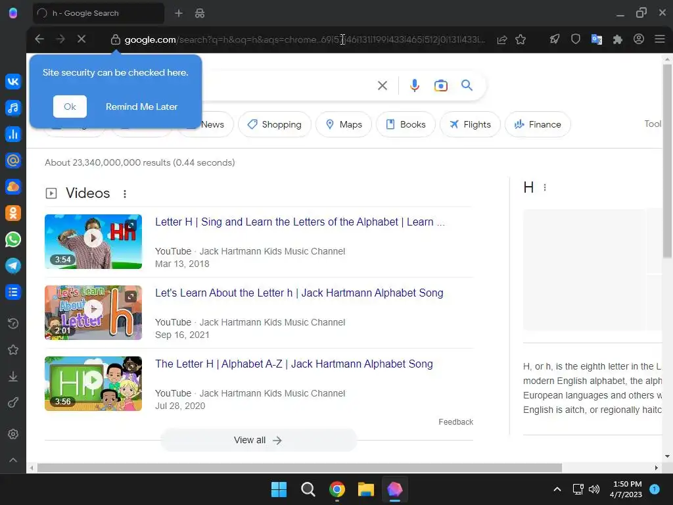Open Let's Learn About the Letter h link

pyautogui.click(x=299, y=293)
